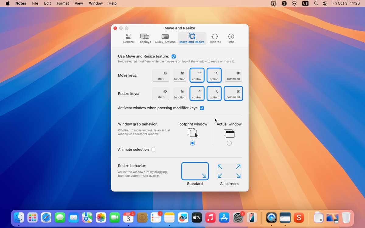The image size is (365, 228).
Task: Open the Info tab
Action: coord(231,38)
